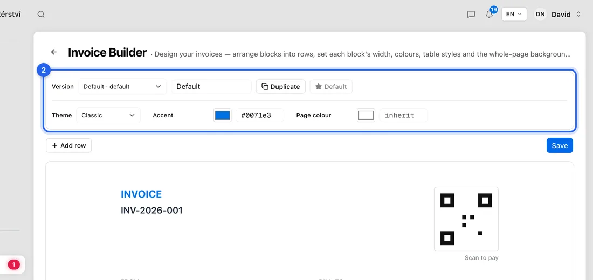Focus the version name field 'Default'
Screen dimensions: 593x280
(x=211, y=87)
